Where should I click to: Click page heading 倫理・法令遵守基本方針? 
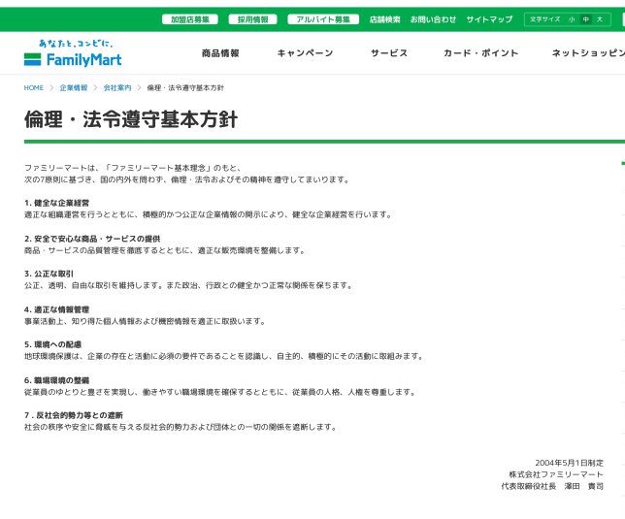coord(131,119)
